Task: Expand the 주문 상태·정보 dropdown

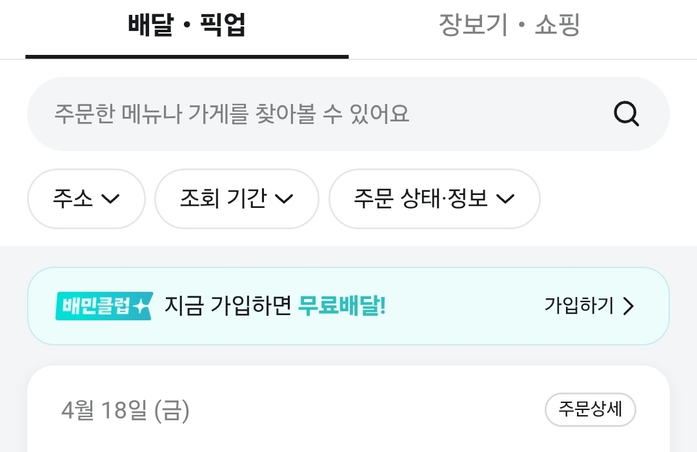Action: (x=434, y=199)
